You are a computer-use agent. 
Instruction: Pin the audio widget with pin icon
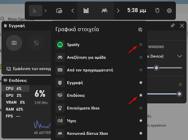tap(173, 26)
